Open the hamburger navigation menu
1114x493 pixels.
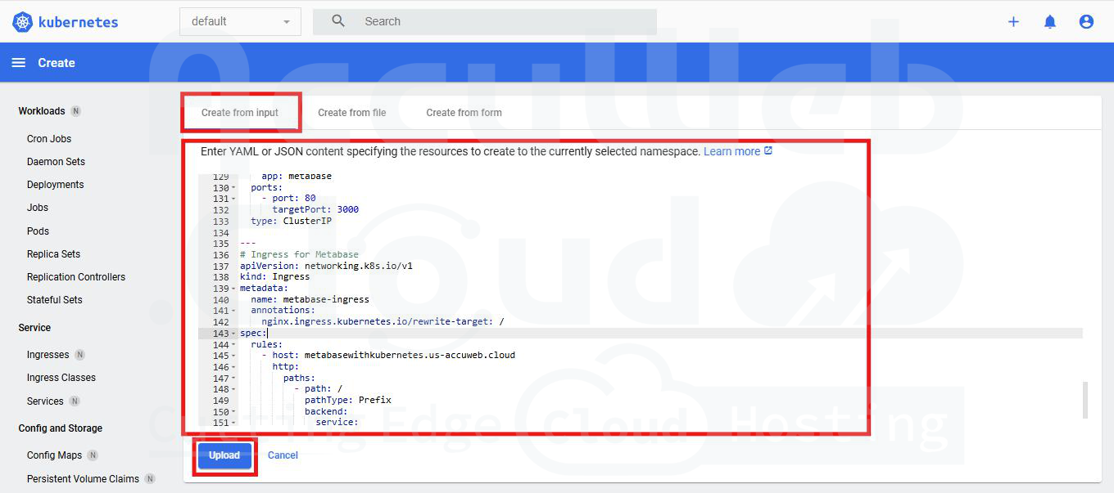coord(19,63)
